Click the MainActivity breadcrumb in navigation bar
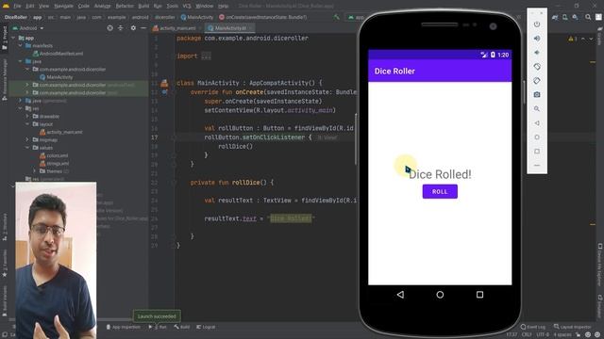Screen dimensions: 604x339 [197, 17]
